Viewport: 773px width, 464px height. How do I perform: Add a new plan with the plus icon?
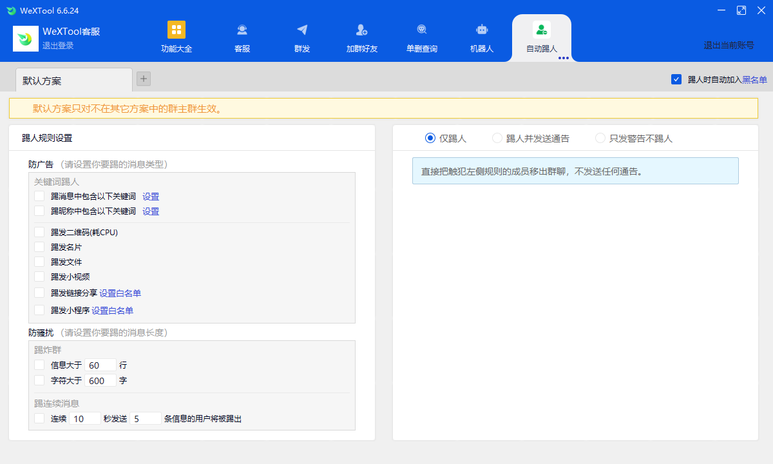click(x=144, y=79)
